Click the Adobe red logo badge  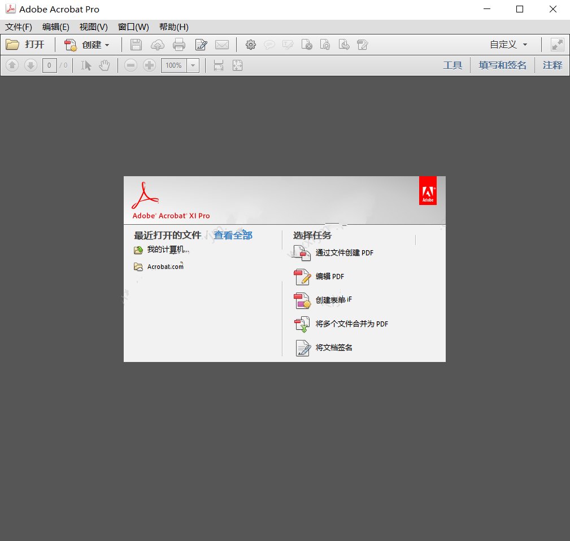(428, 191)
